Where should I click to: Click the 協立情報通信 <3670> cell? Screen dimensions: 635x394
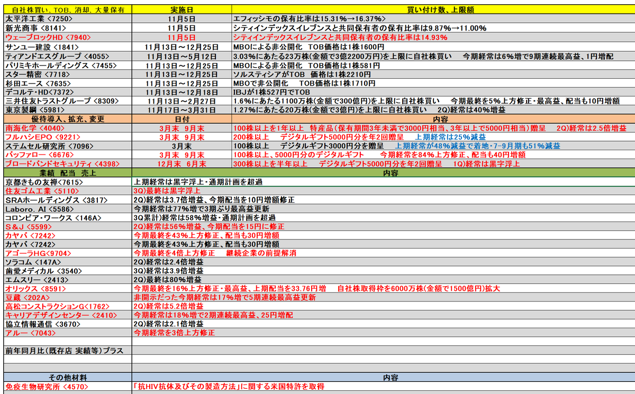(67, 324)
